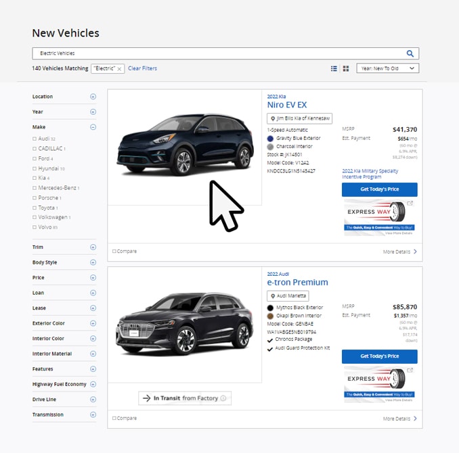This screenshot has width=459, height=453.
Task: Click the search magnifier icon
Action: (410, 53)
